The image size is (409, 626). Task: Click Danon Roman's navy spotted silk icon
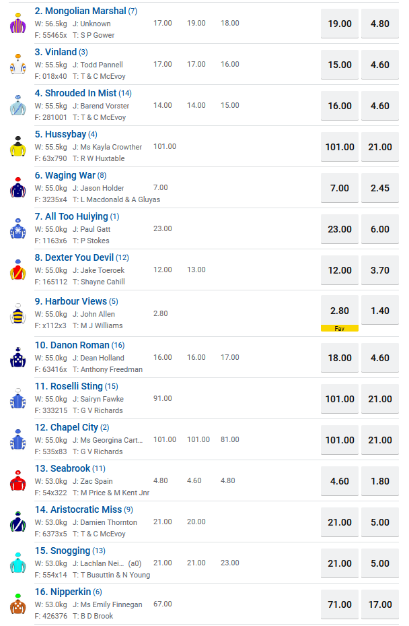[17, 357]
